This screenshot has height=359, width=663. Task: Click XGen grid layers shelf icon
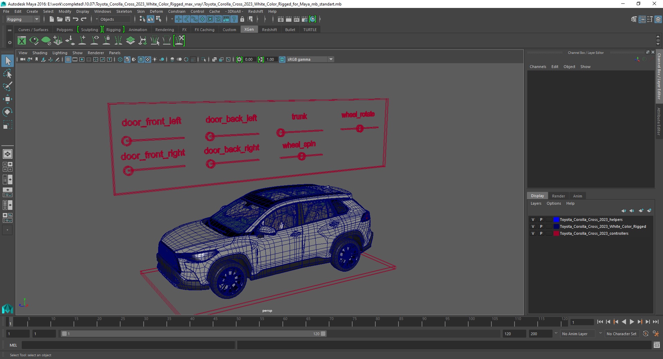(x=130, y=41)
